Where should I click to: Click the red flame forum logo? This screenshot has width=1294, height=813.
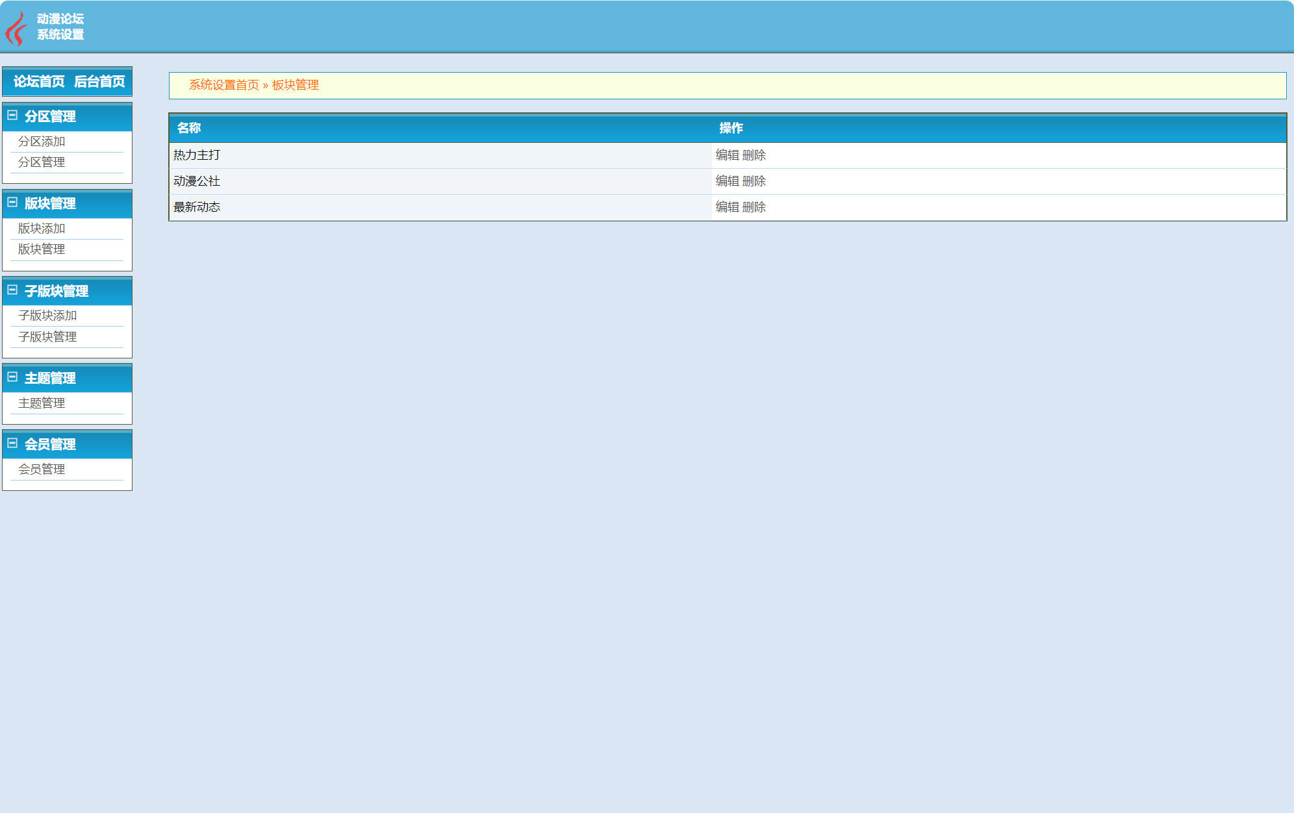click(x=16, y=29)
